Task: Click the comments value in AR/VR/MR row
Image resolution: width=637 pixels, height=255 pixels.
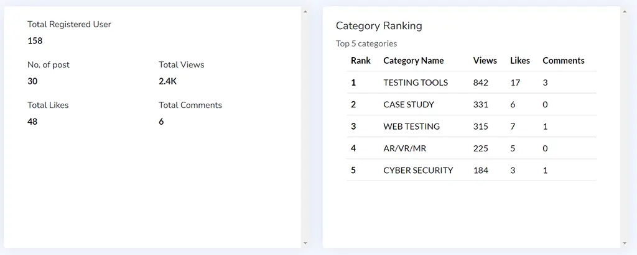Action: pyautogui.click(x=545, y=148)
